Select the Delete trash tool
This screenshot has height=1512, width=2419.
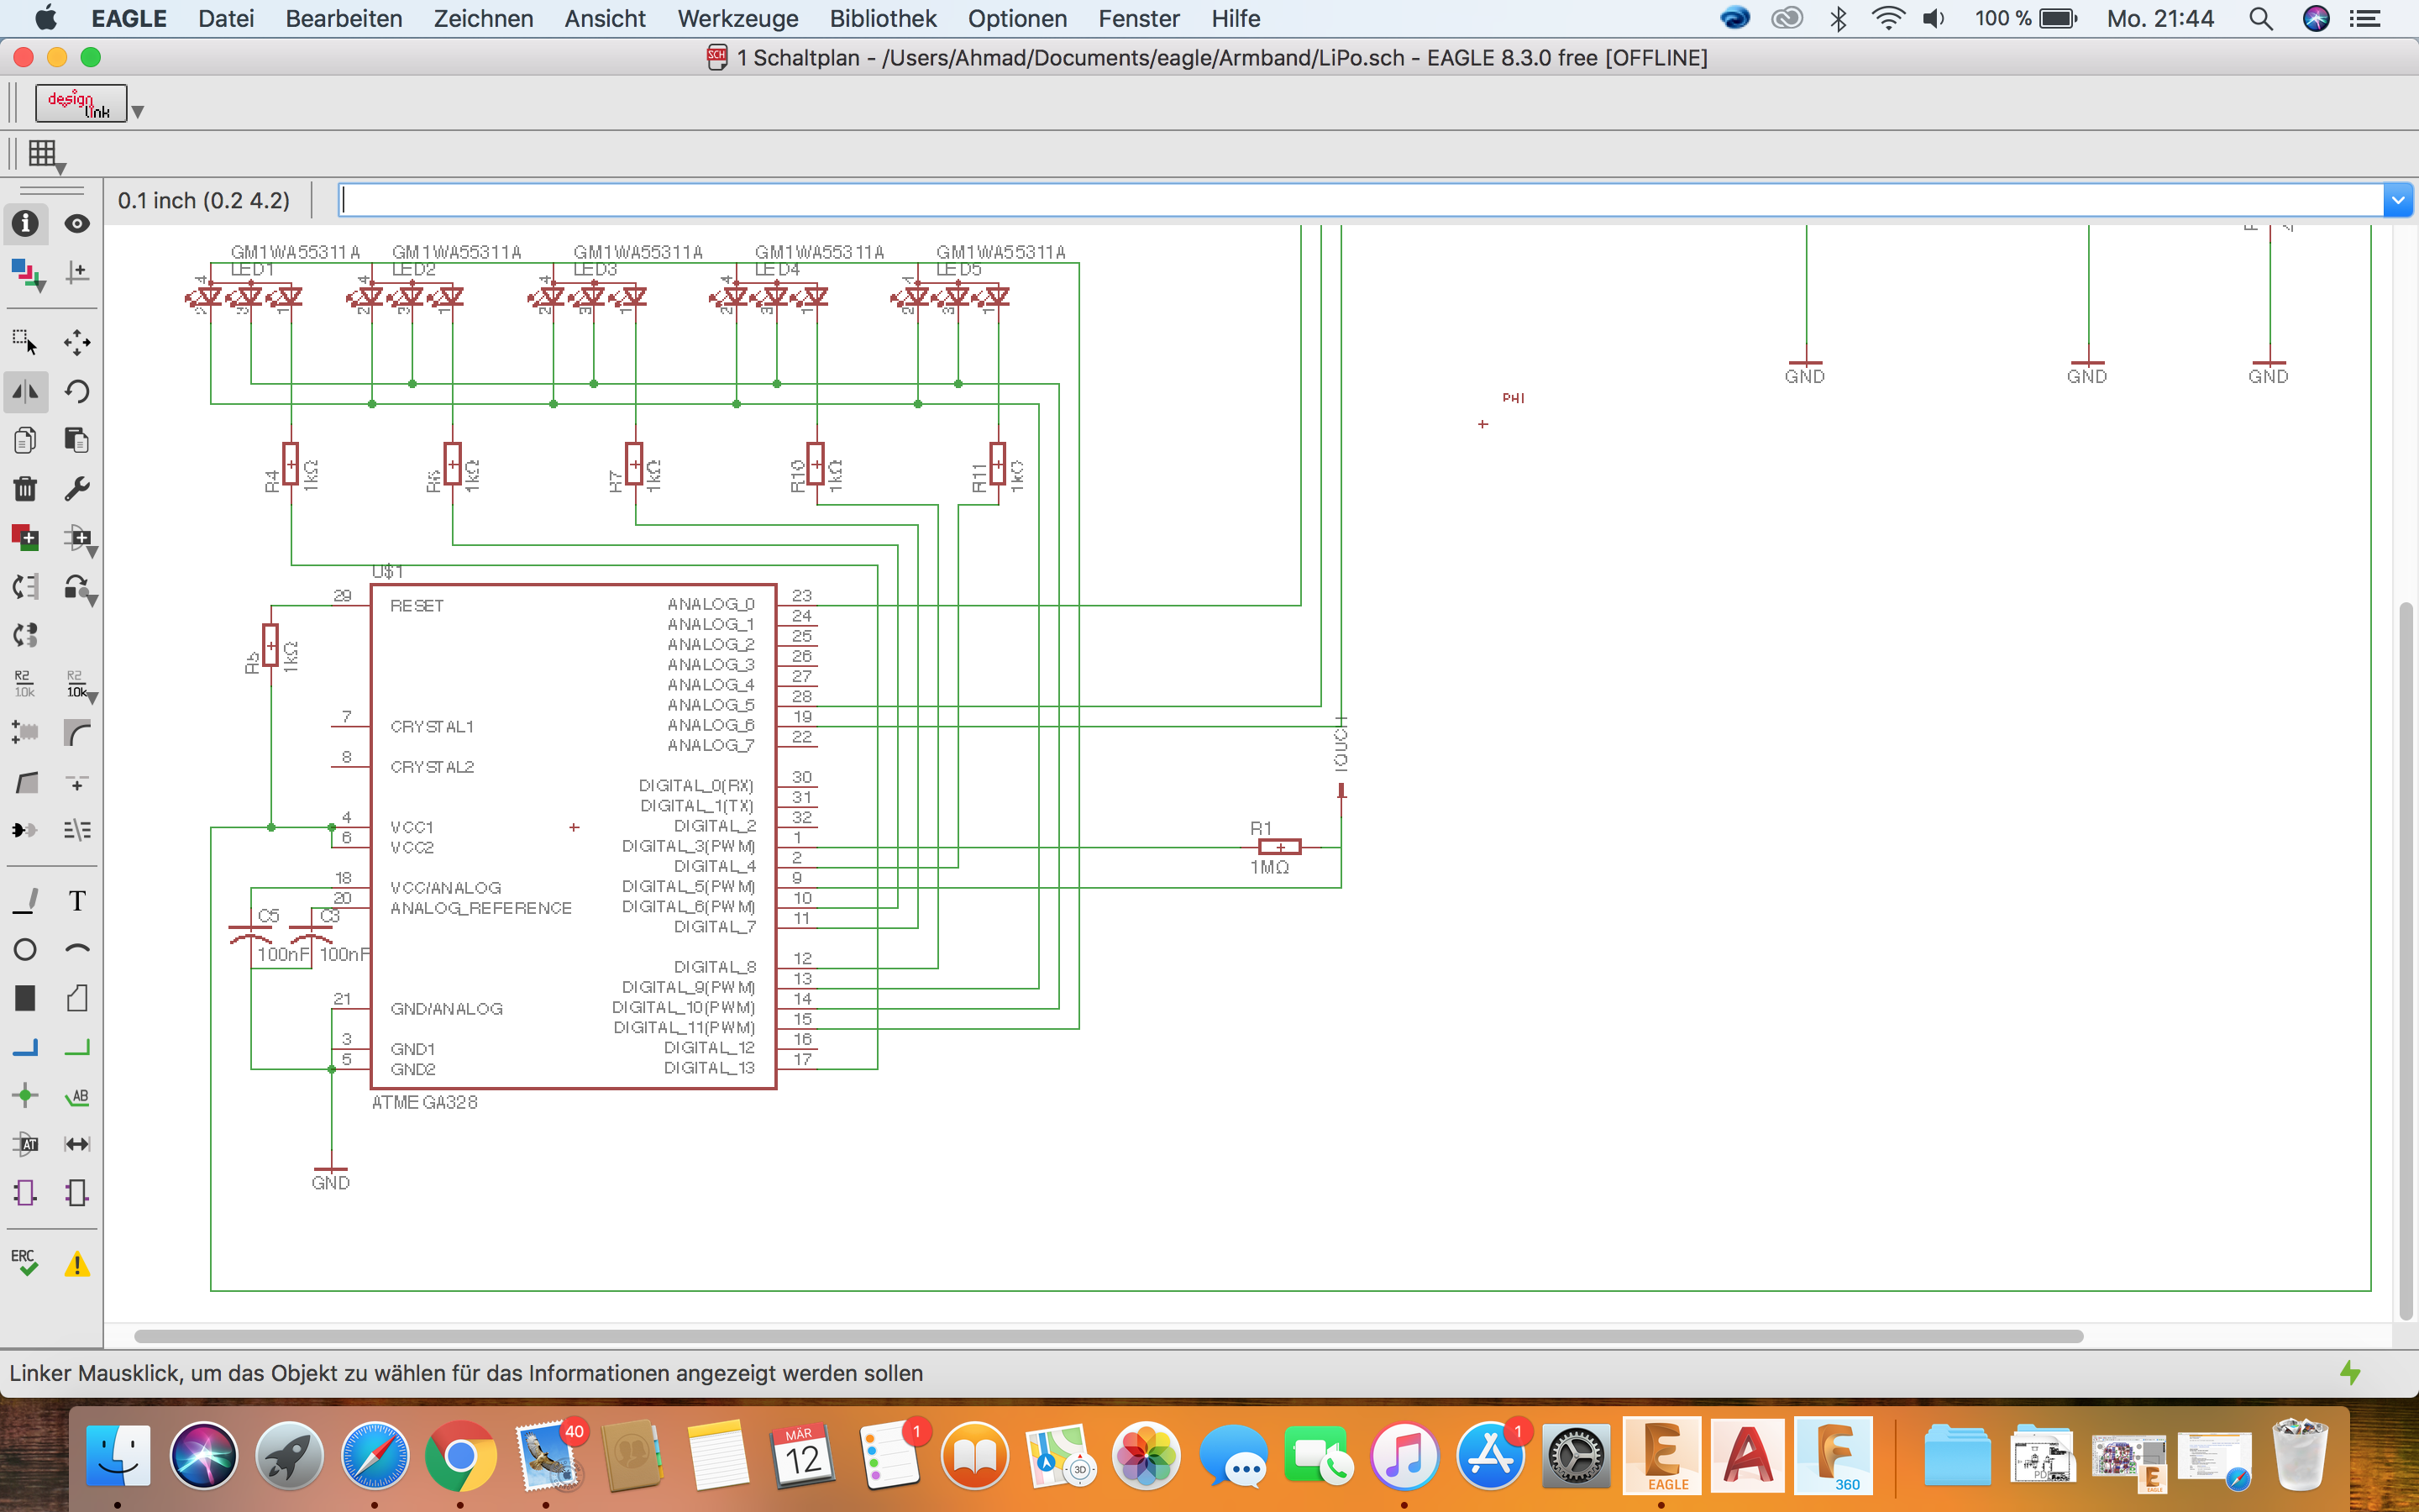(x=25, y=488)
